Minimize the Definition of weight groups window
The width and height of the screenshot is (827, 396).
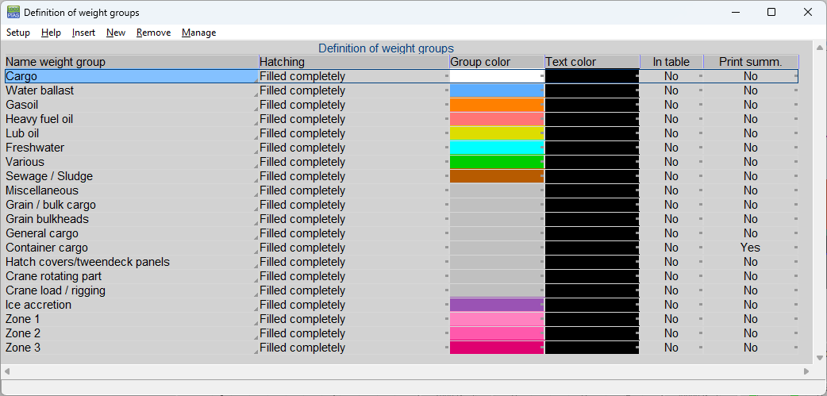click(735, 12)
